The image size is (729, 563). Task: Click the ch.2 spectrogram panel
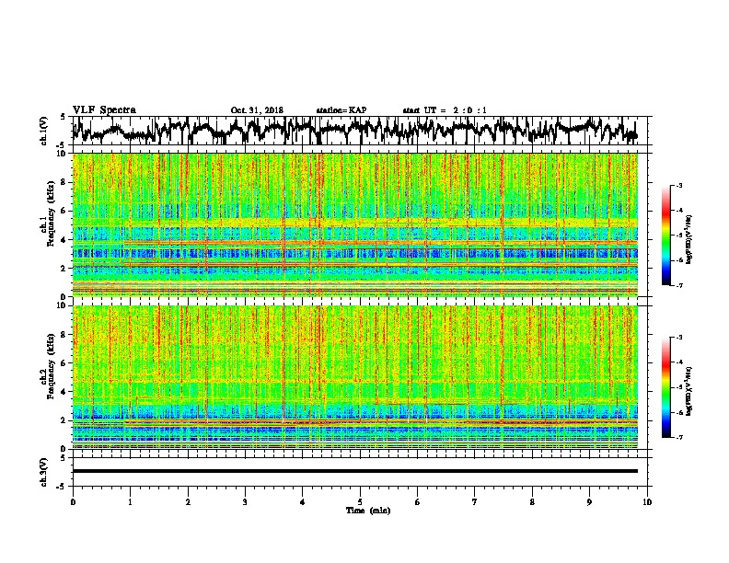coord(355,377)
